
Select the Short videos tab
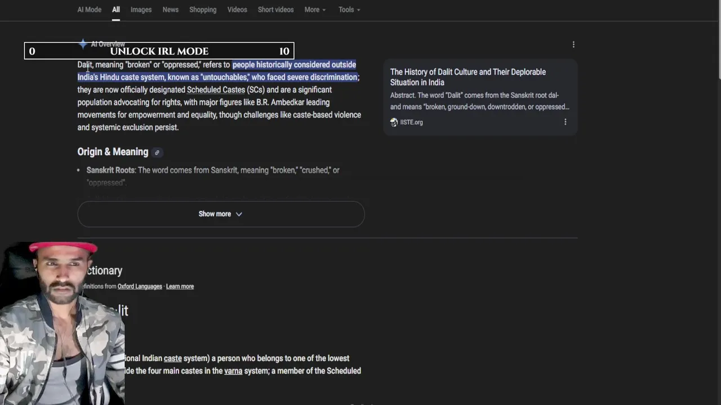pyautogui.click(x=275, y=10)
